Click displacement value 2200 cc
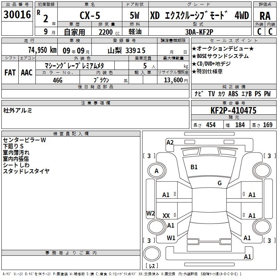The height and width of the screenshot is (278, 278). tap(109, 32)
